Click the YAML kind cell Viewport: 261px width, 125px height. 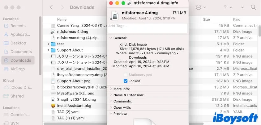238,112
